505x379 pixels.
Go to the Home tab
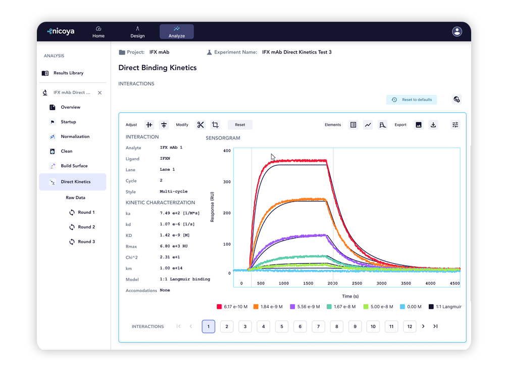tap(98, 32)
